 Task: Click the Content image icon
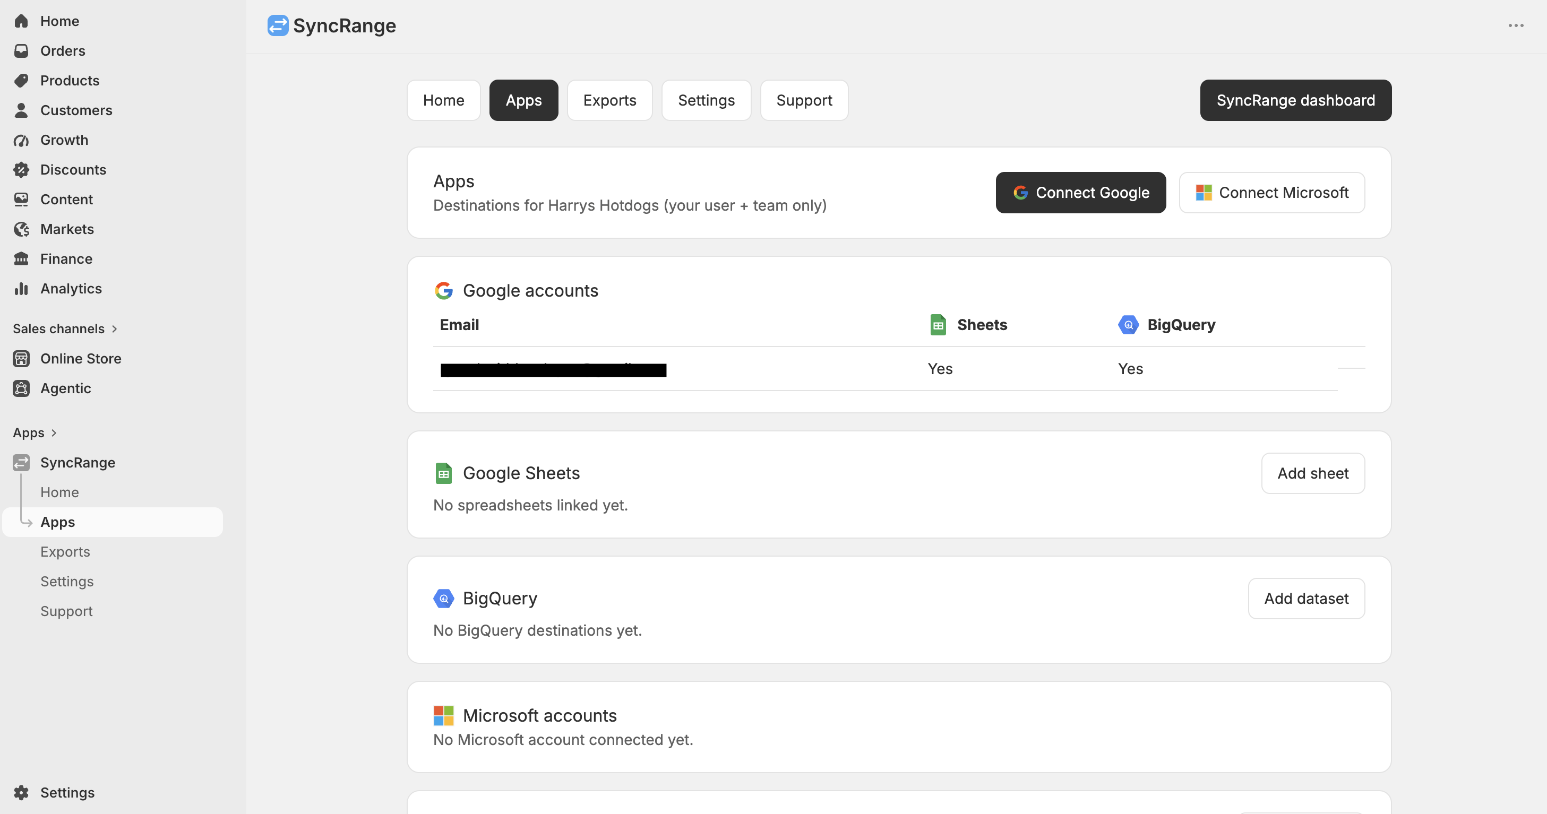[21, 200]
